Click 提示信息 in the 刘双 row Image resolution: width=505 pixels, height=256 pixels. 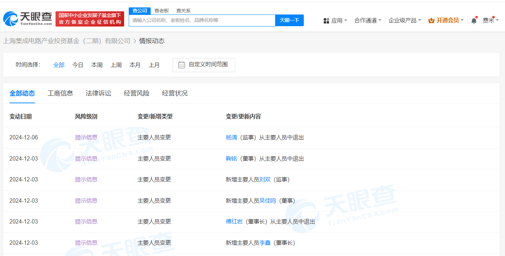click(86, 180)
